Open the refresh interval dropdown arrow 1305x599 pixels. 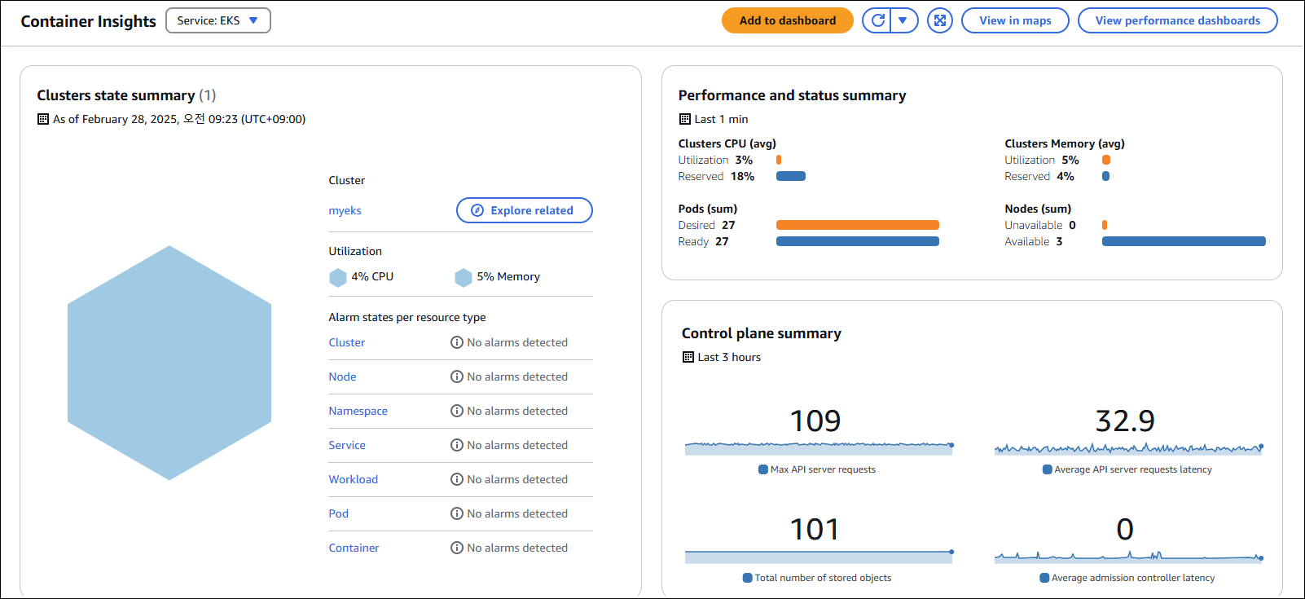pyautogui.click(x=904, y=20)
